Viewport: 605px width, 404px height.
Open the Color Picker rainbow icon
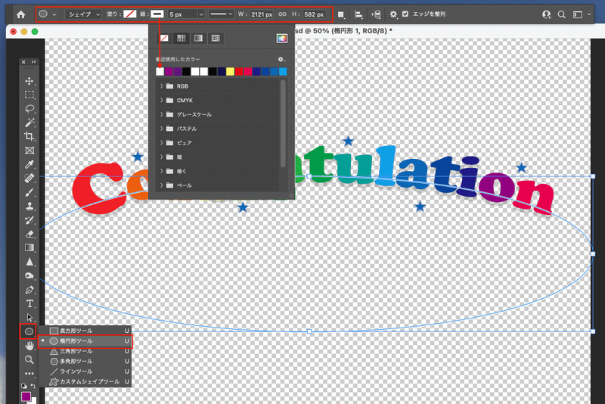282,38
